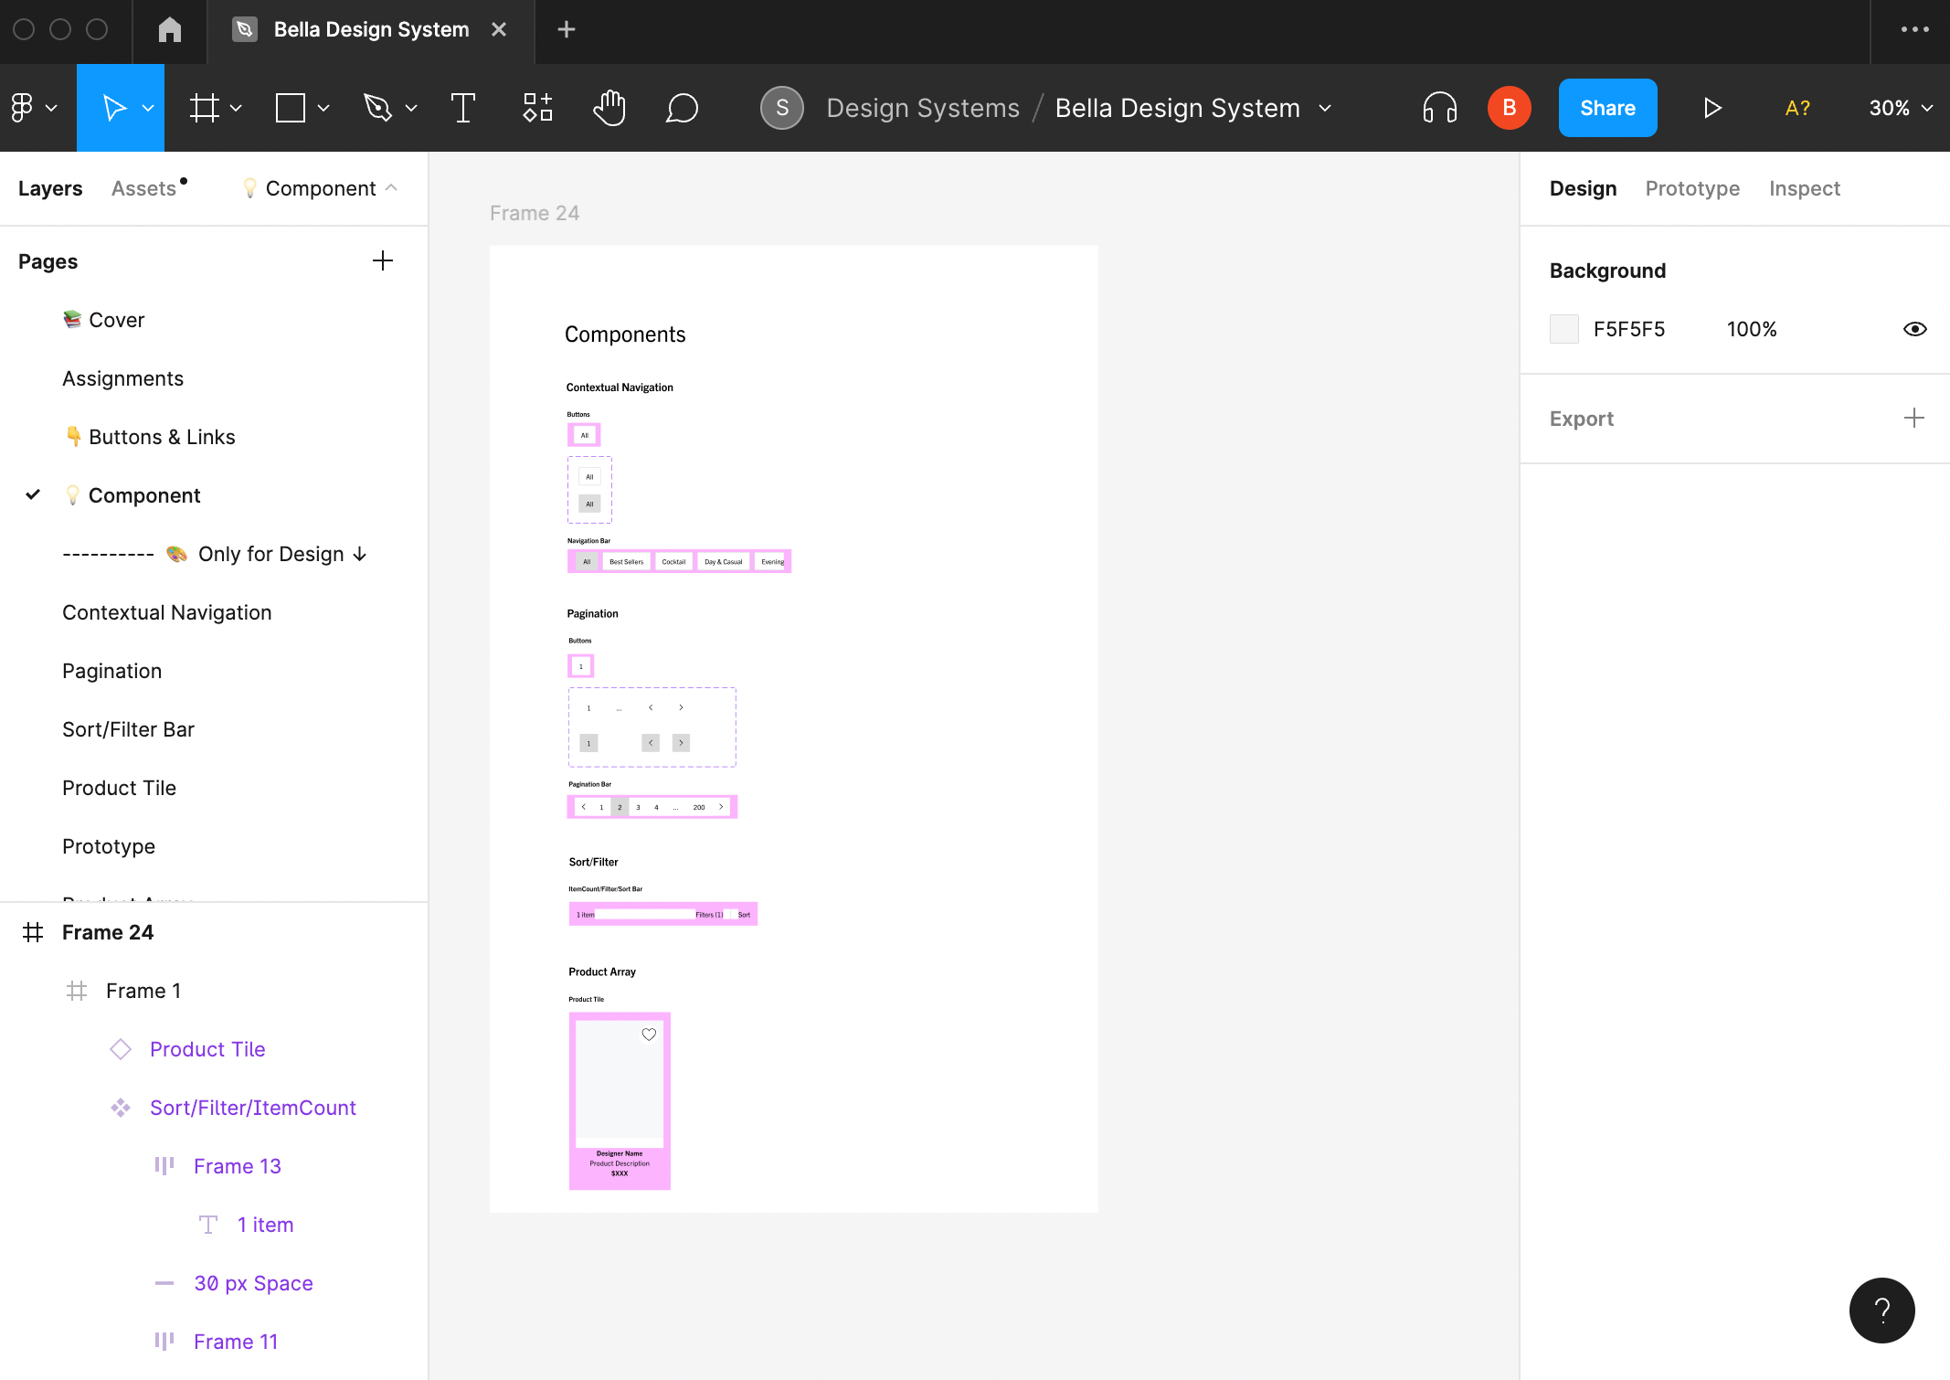This screenshot has height=1380, width=1950.
Task: Switch to the Design tab
Action: click(x=1583, y=188)
